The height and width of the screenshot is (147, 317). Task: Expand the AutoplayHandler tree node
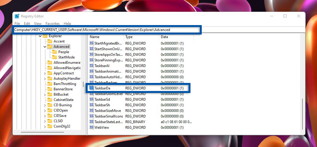click(x=45, y=79)
